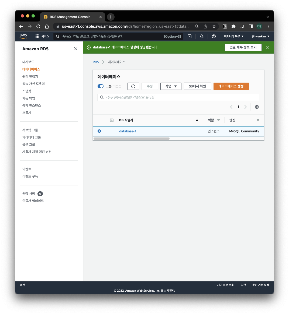Open 예약 인스턴스 in the sidebar

pos(32,105)
